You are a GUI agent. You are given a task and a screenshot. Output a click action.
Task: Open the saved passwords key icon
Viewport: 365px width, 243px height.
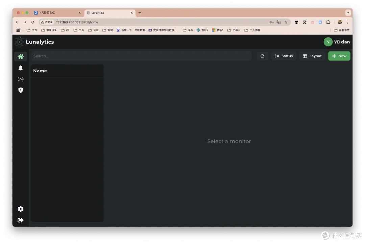pos(272,22)
